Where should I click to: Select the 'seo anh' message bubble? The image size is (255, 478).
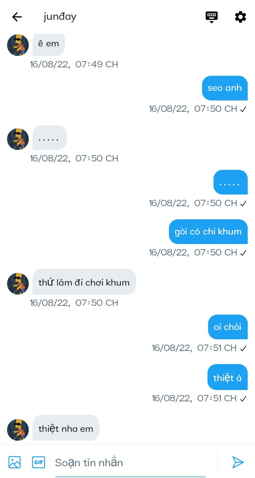pyautogui.click(x=225, y=88)
